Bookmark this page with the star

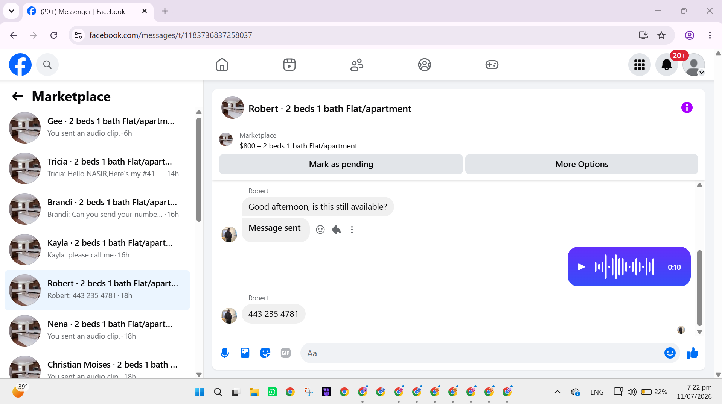tap(661, 35)
